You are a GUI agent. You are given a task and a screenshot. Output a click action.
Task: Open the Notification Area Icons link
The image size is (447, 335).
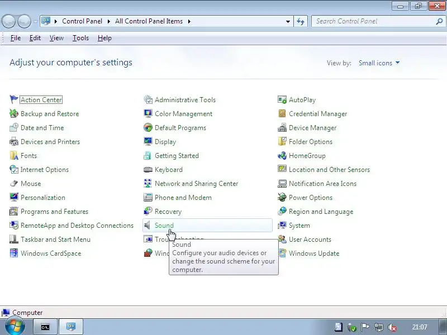(322, 184)
